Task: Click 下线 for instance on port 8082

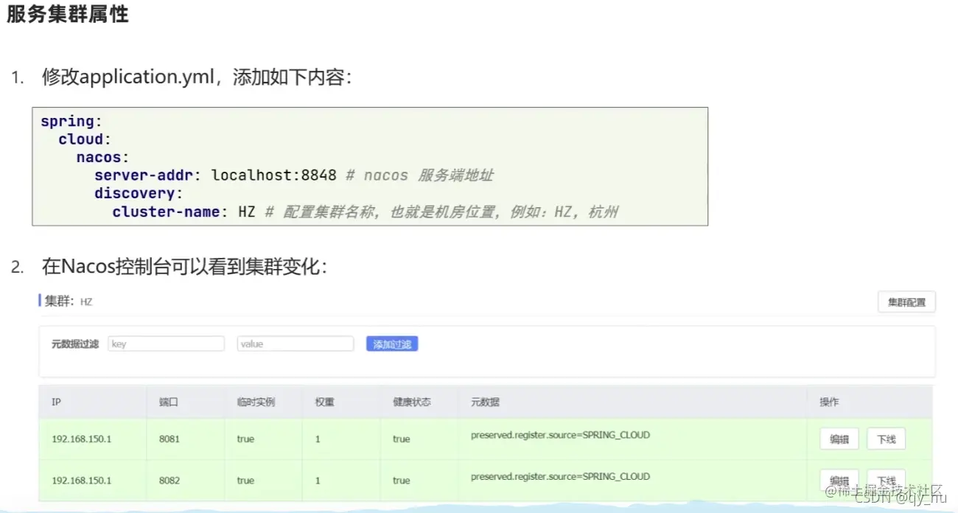Action: click(886, 479)
